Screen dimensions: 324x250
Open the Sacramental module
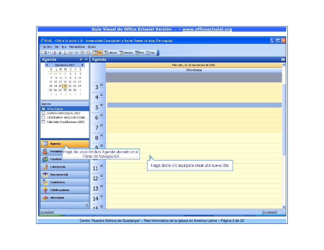click(65, 174)
